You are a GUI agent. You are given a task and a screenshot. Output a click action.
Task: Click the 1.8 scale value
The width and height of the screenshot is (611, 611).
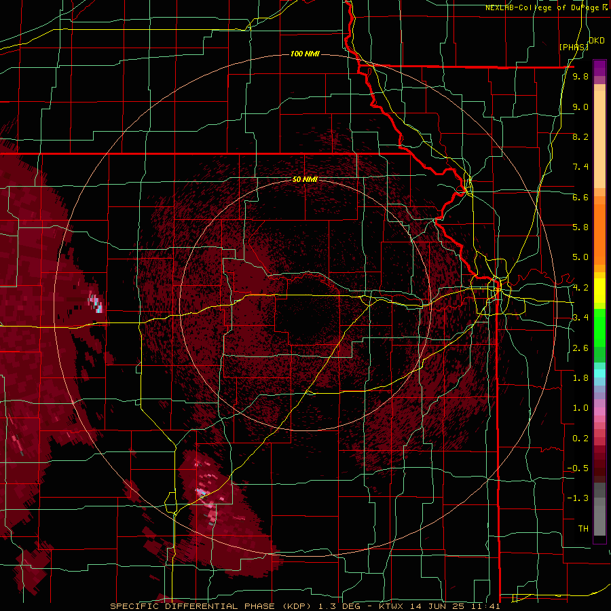click(580, 378)
